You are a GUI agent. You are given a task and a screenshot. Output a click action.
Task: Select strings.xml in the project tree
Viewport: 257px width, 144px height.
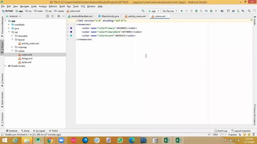(25, 58)
